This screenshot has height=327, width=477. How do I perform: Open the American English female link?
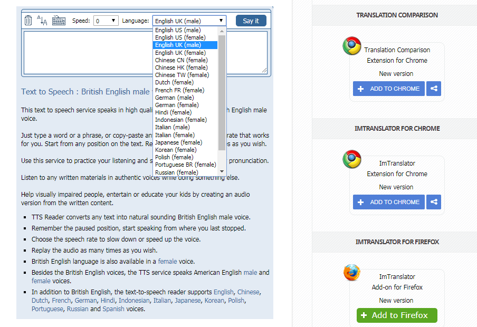point(41,281)
